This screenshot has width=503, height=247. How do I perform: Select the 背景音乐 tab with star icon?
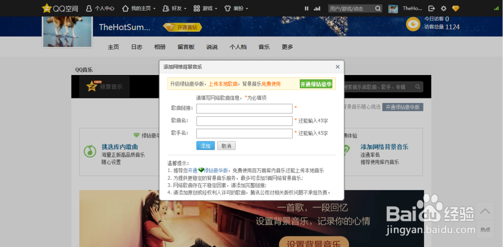[105, 87]
